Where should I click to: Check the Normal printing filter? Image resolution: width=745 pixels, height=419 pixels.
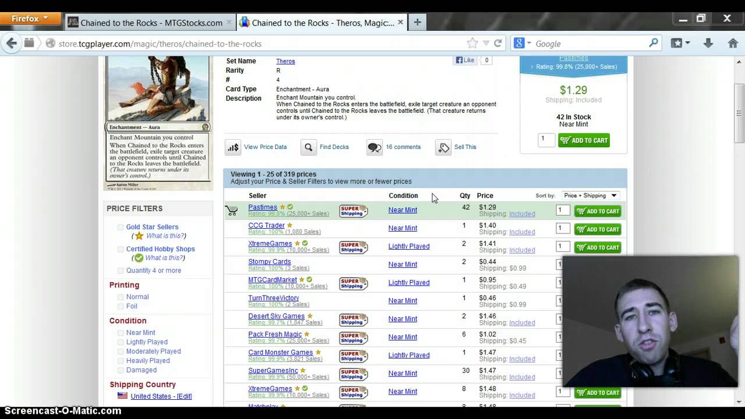120,297
